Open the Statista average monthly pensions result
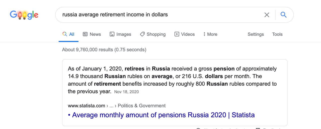 coord(163,115)
